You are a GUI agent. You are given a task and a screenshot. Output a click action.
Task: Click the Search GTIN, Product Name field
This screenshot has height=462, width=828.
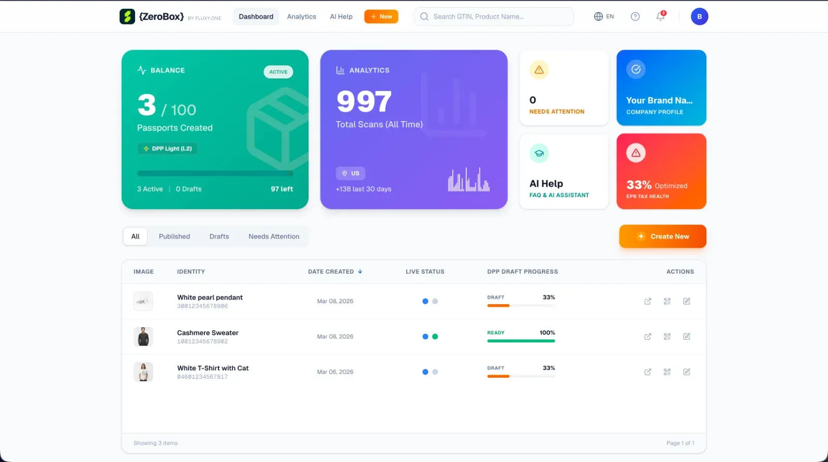(494, 17)
